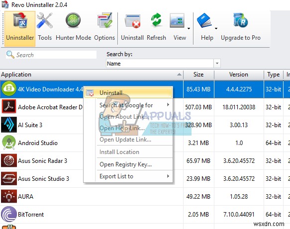
Task: Open the Uninstaller toolbar section
Action: 20,29
